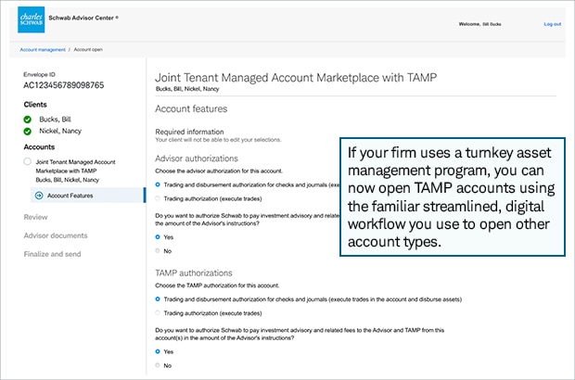The height and width of the screenshot is (380, 575).
Task: Click the Charles Schwab logo
Action: 32,19
